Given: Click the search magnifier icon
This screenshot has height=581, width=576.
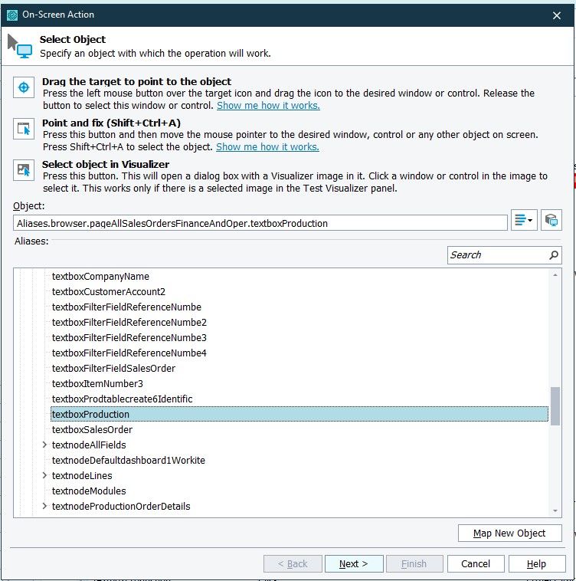Looking at the screenshot, I should [554, 255].
